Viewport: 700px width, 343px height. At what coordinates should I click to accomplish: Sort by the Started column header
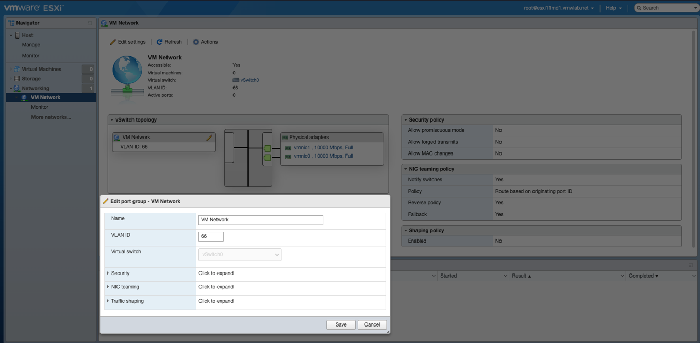(448, 276)
